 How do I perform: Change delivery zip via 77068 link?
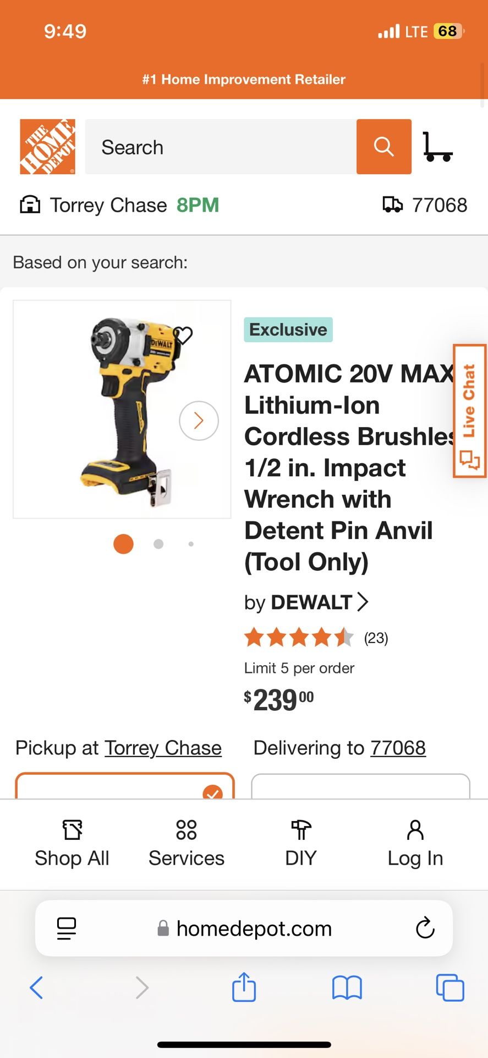[x=398, y=748]
